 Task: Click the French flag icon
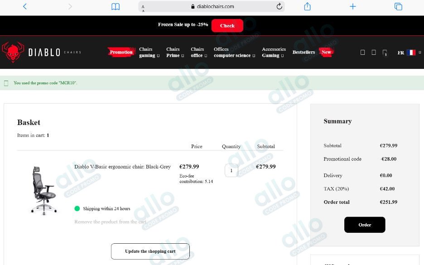[411, 53]
